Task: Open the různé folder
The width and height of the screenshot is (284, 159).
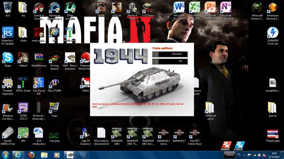Action: tap(23, 34)
